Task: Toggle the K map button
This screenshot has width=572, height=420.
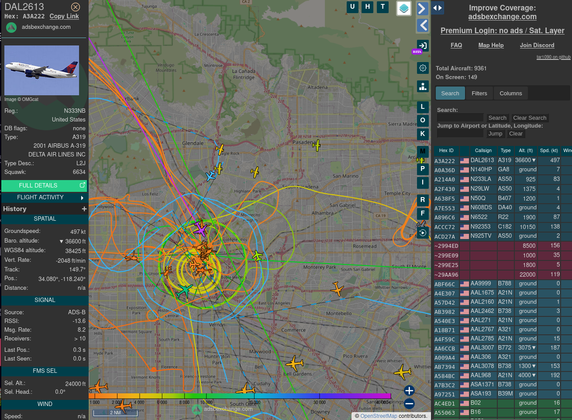Action: (x=422, y=134)
